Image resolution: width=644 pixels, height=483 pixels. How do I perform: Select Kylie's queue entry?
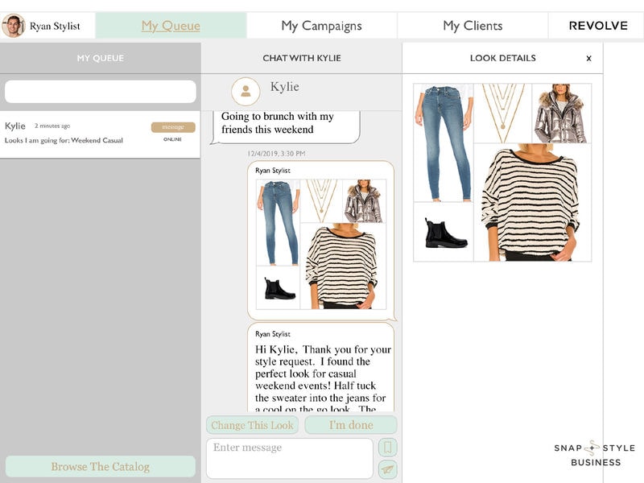pos(100,134)
